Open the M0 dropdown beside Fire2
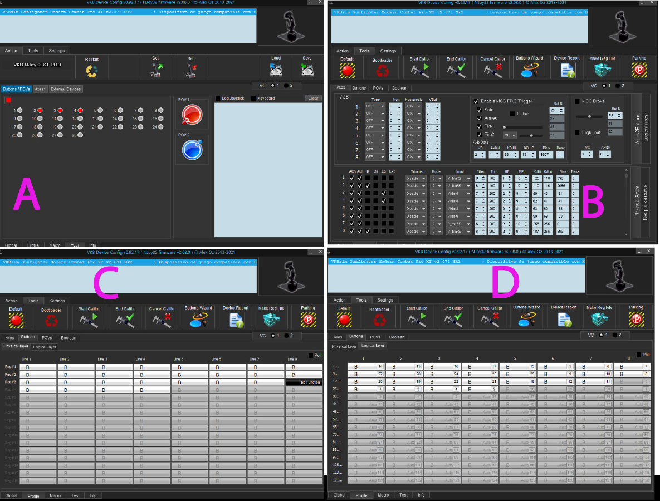660x501 pixels. 510,135
